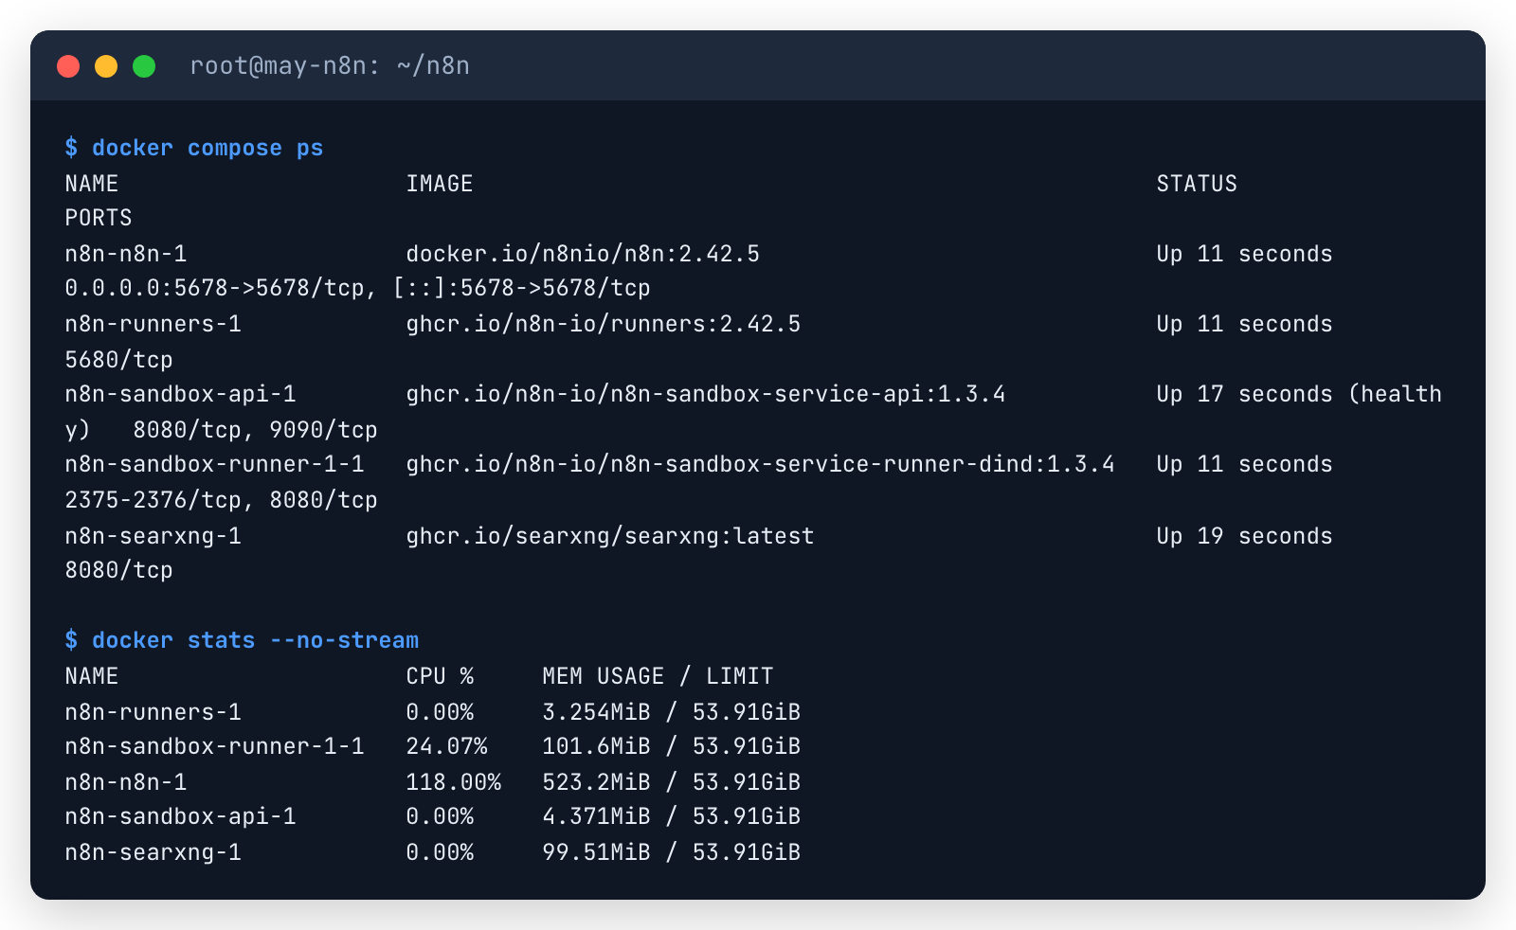Click the 5680/tcp port text
The height and width of the screenshot is (930, 1516).
(119, 360)
